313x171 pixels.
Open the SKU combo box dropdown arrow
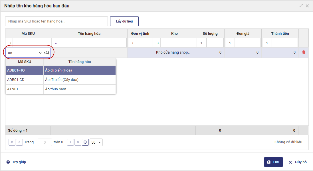(x=40, y=53)
